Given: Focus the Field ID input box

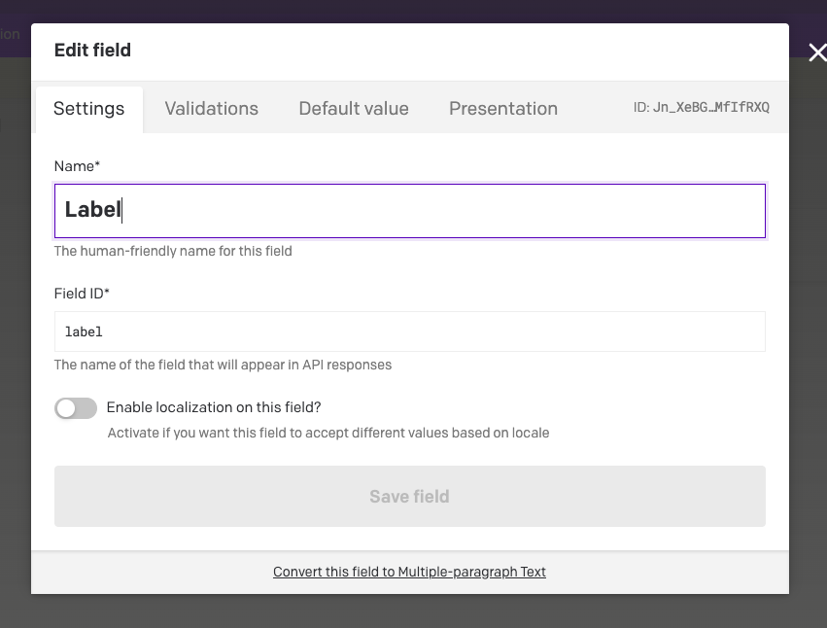Looking at the screenshot, I should [x=409, y=331].
